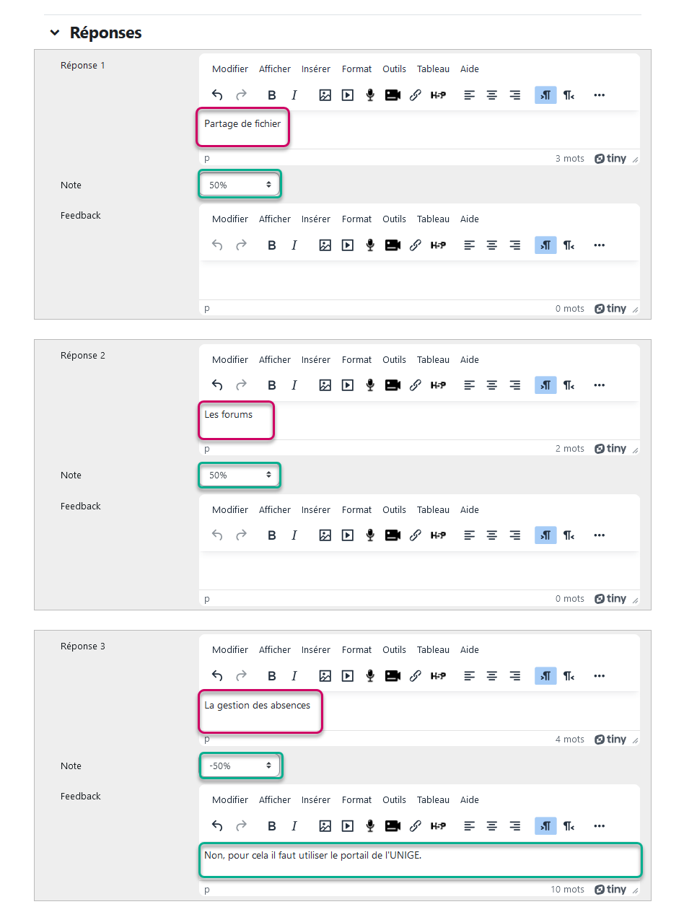Click Bold icon in Réponse 1 editor
Screen dimensions: 684x912
272,95
